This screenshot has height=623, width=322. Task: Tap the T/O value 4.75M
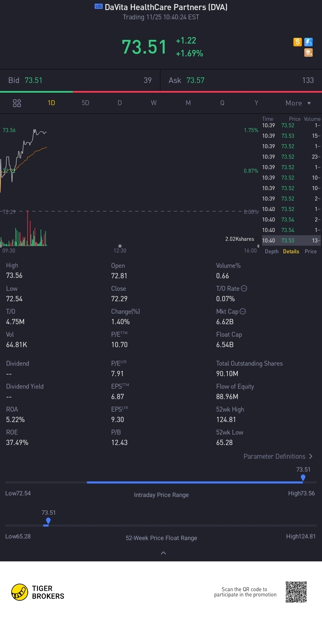click(15, 322)
